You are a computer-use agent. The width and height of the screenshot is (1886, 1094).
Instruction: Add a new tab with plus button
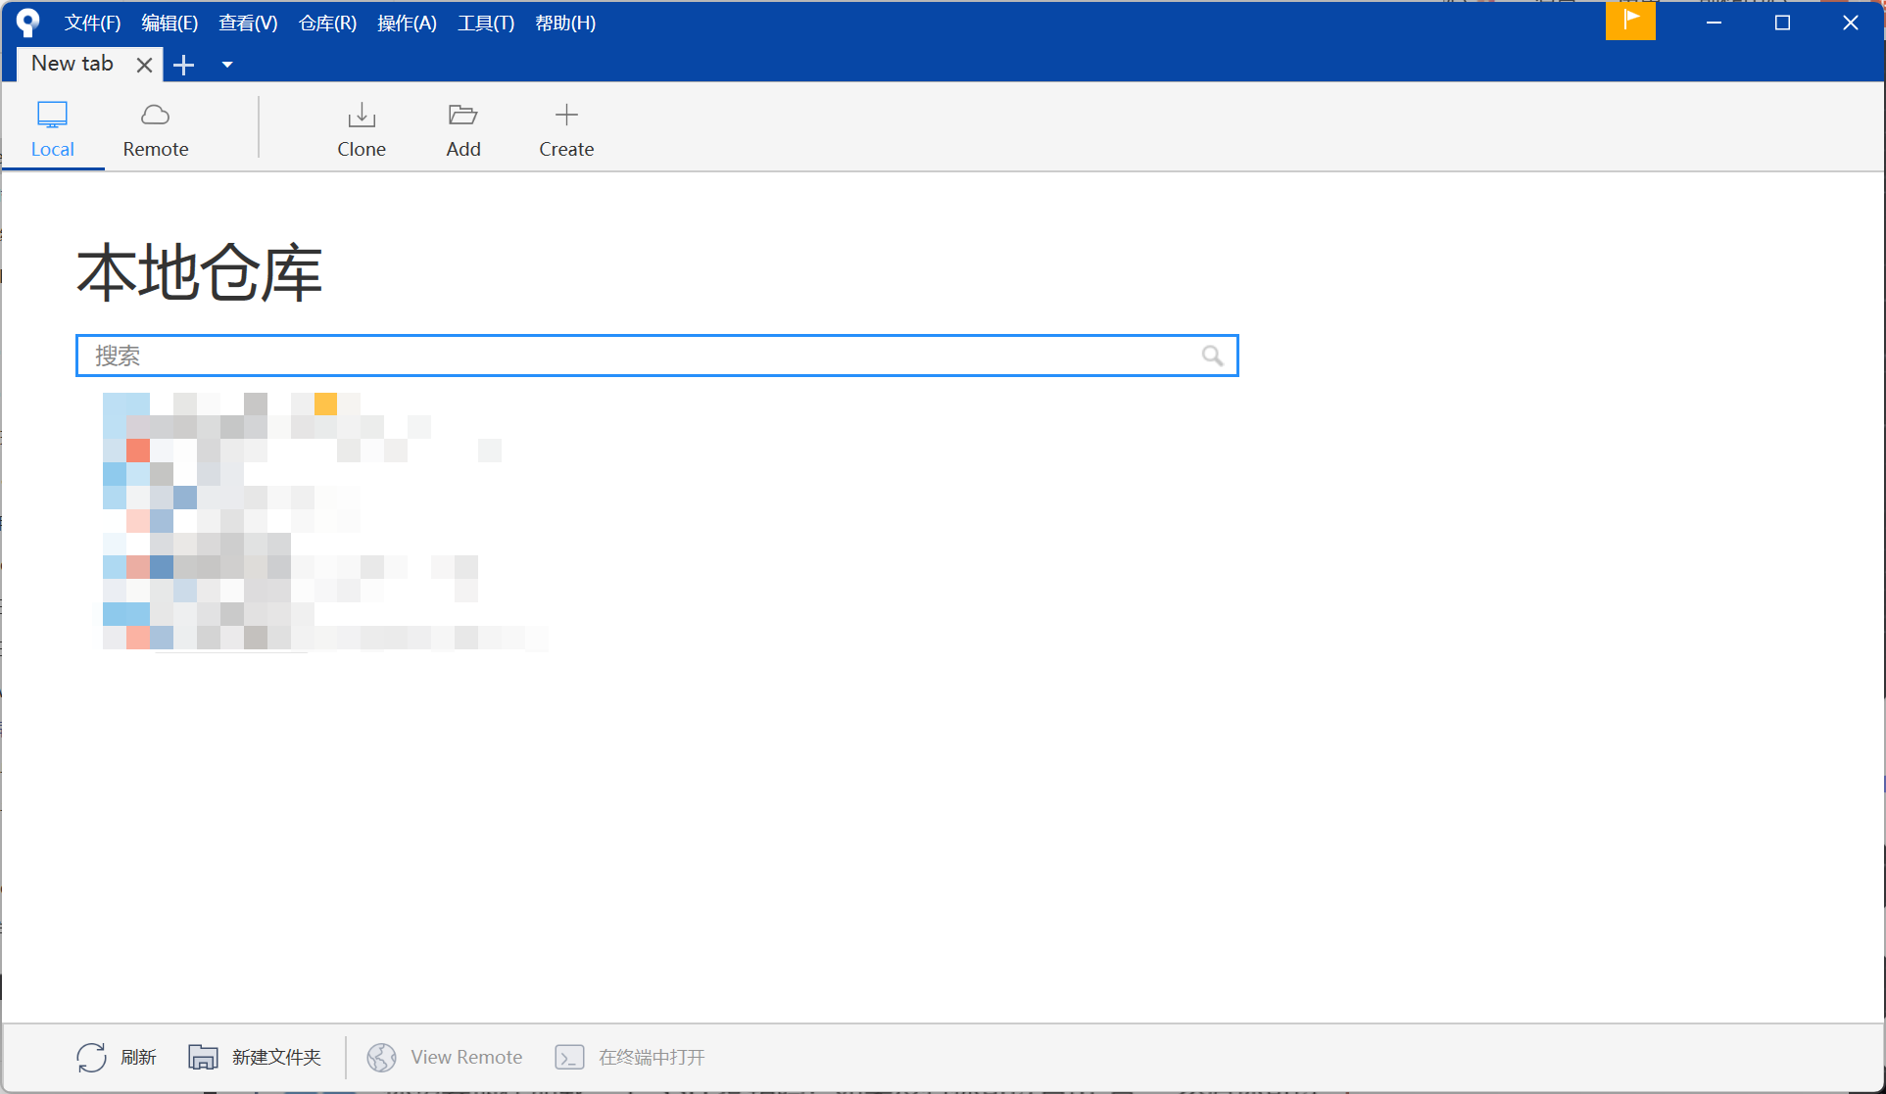point(184,65)
